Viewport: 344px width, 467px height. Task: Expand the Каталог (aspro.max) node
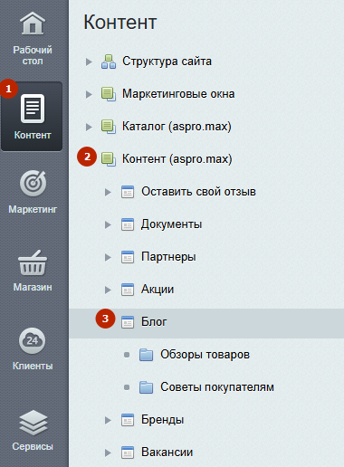(x=89, y=127)
